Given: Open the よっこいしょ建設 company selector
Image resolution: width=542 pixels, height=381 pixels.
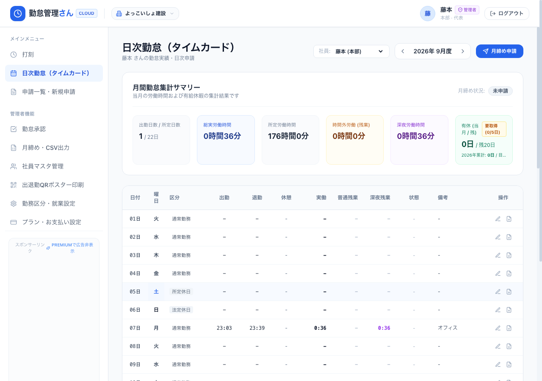Looking at the screenshot, I should pyautogui.click(x=145, y=14).
